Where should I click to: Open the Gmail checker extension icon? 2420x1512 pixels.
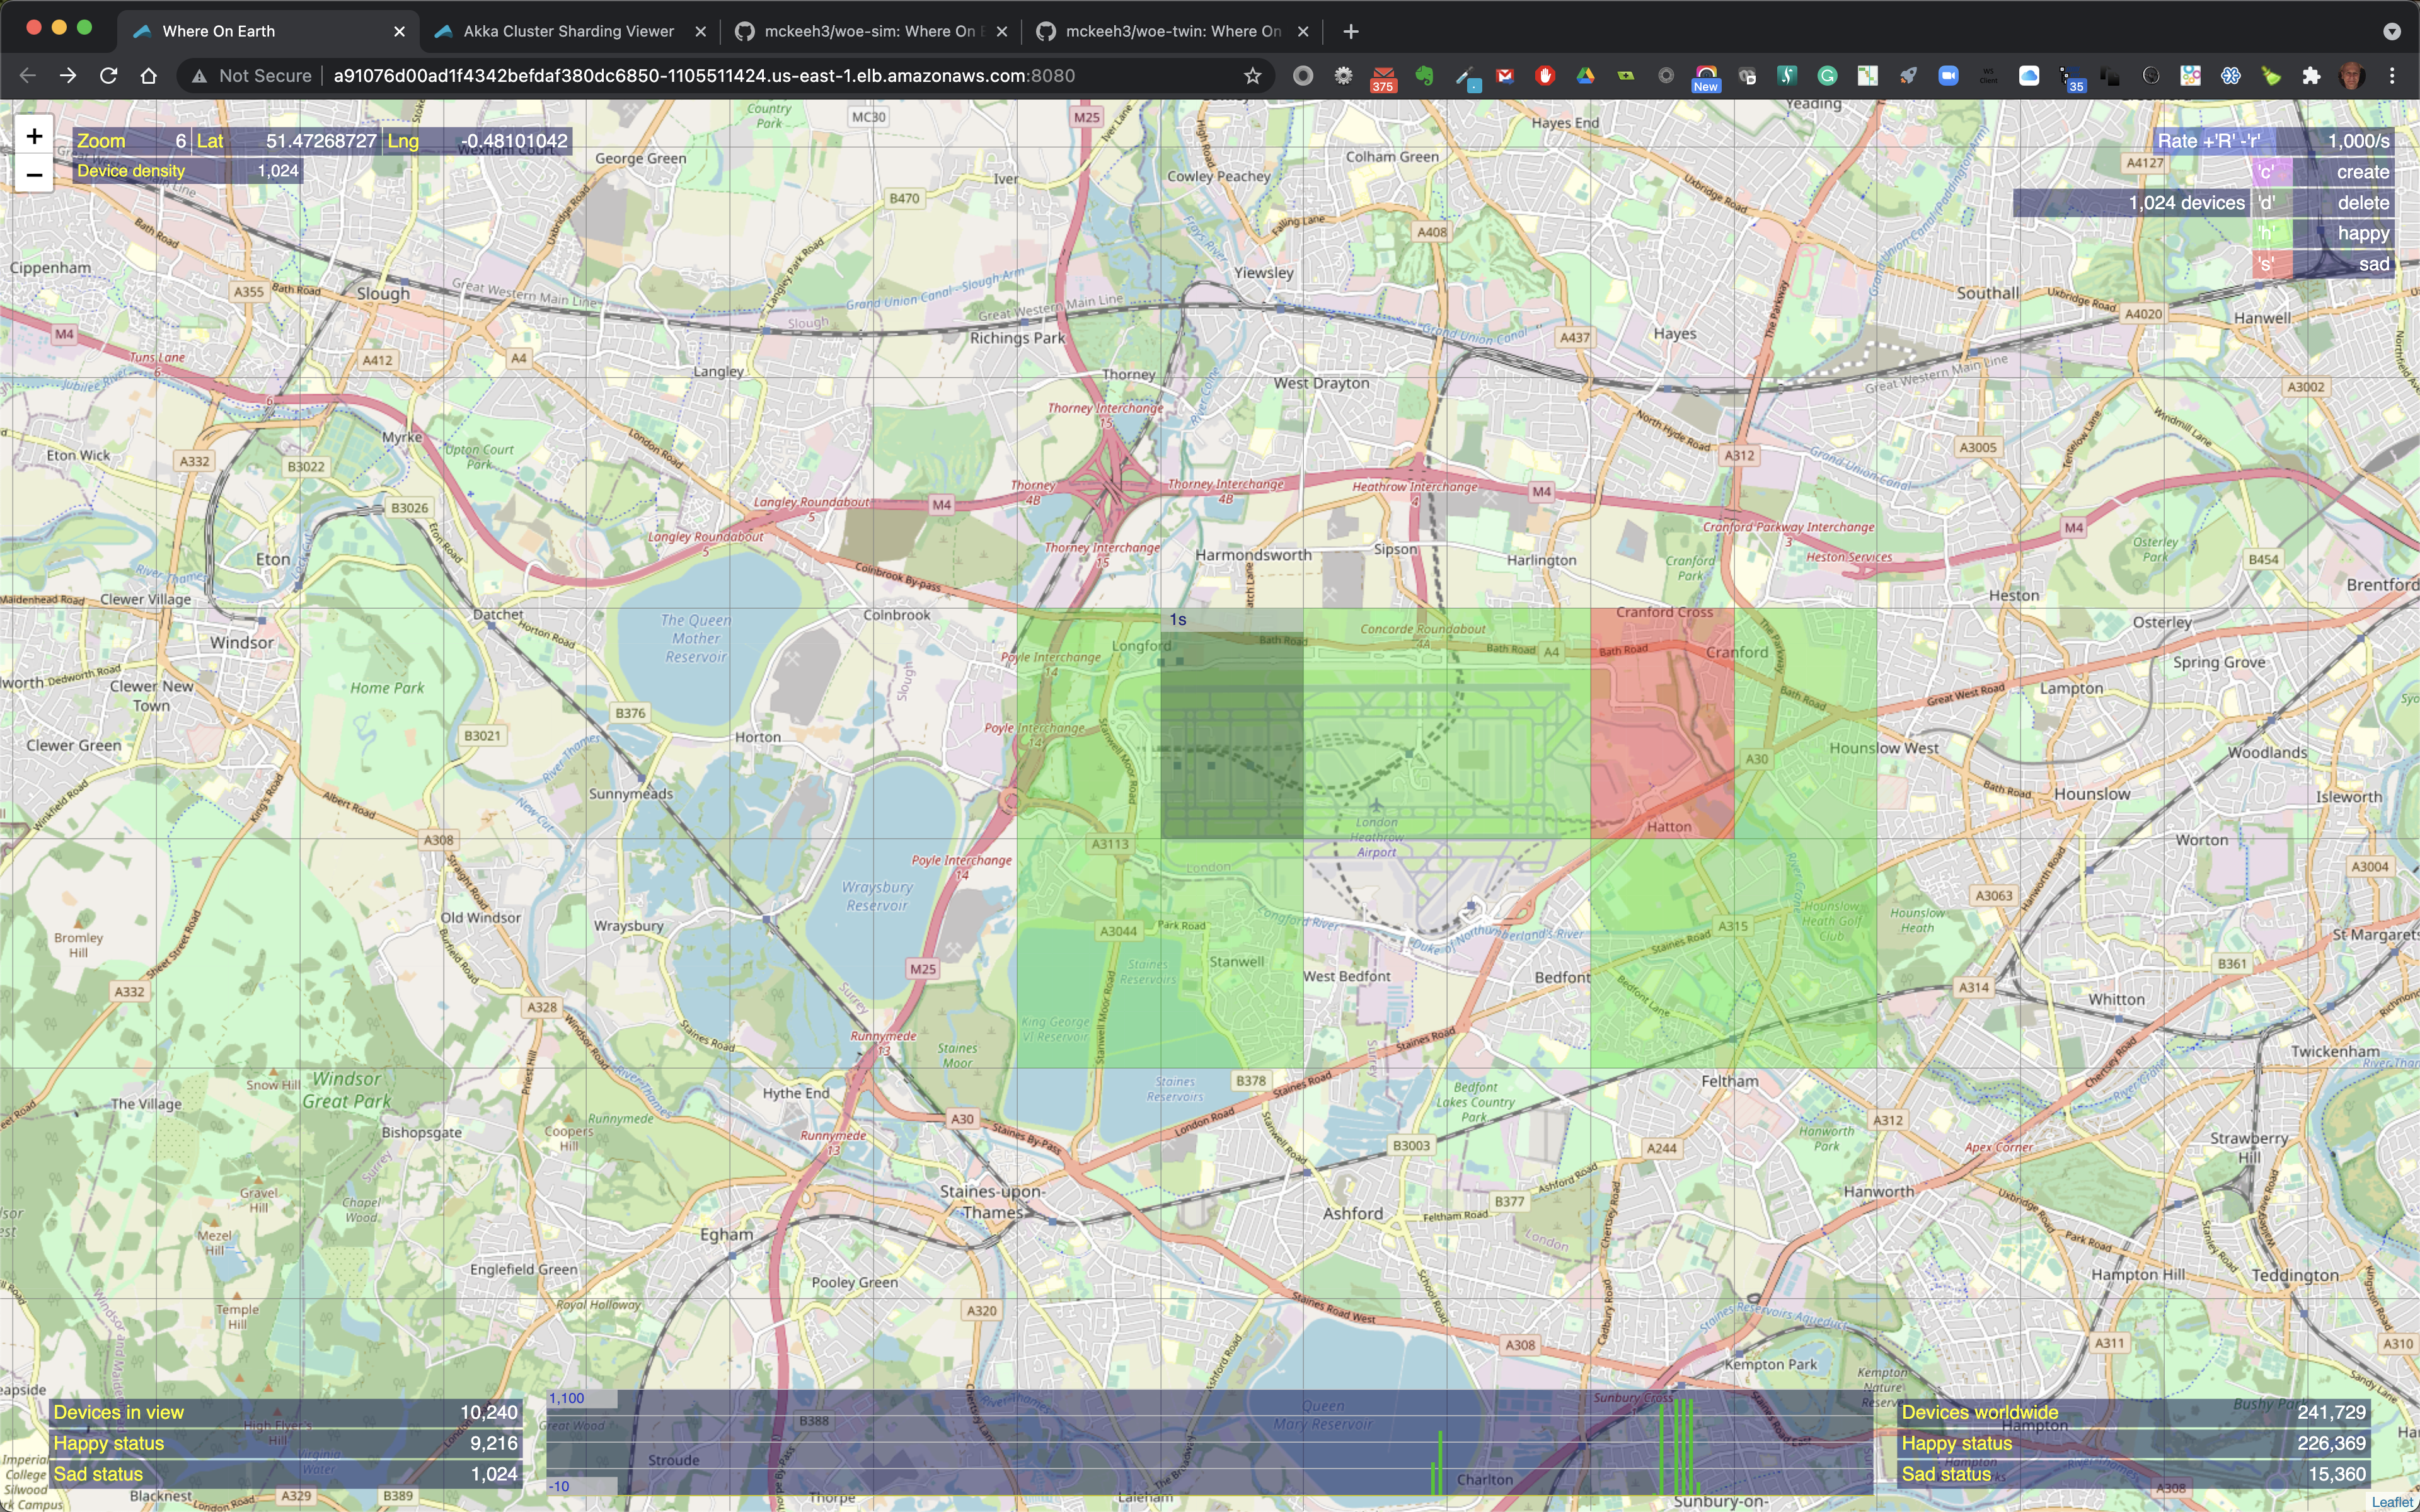(1505, 76)
